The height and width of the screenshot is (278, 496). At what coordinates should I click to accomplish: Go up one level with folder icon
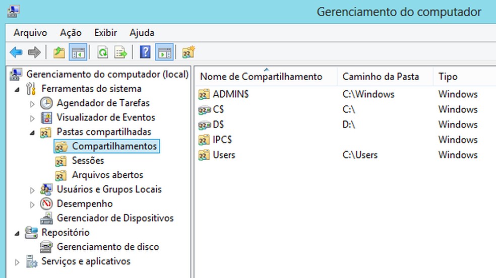point(59,52)
